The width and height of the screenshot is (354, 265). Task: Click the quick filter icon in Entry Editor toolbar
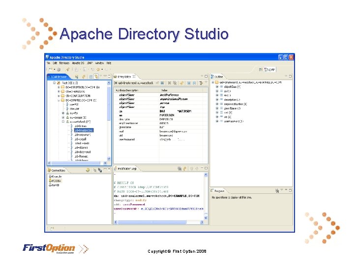click(201, 83)
